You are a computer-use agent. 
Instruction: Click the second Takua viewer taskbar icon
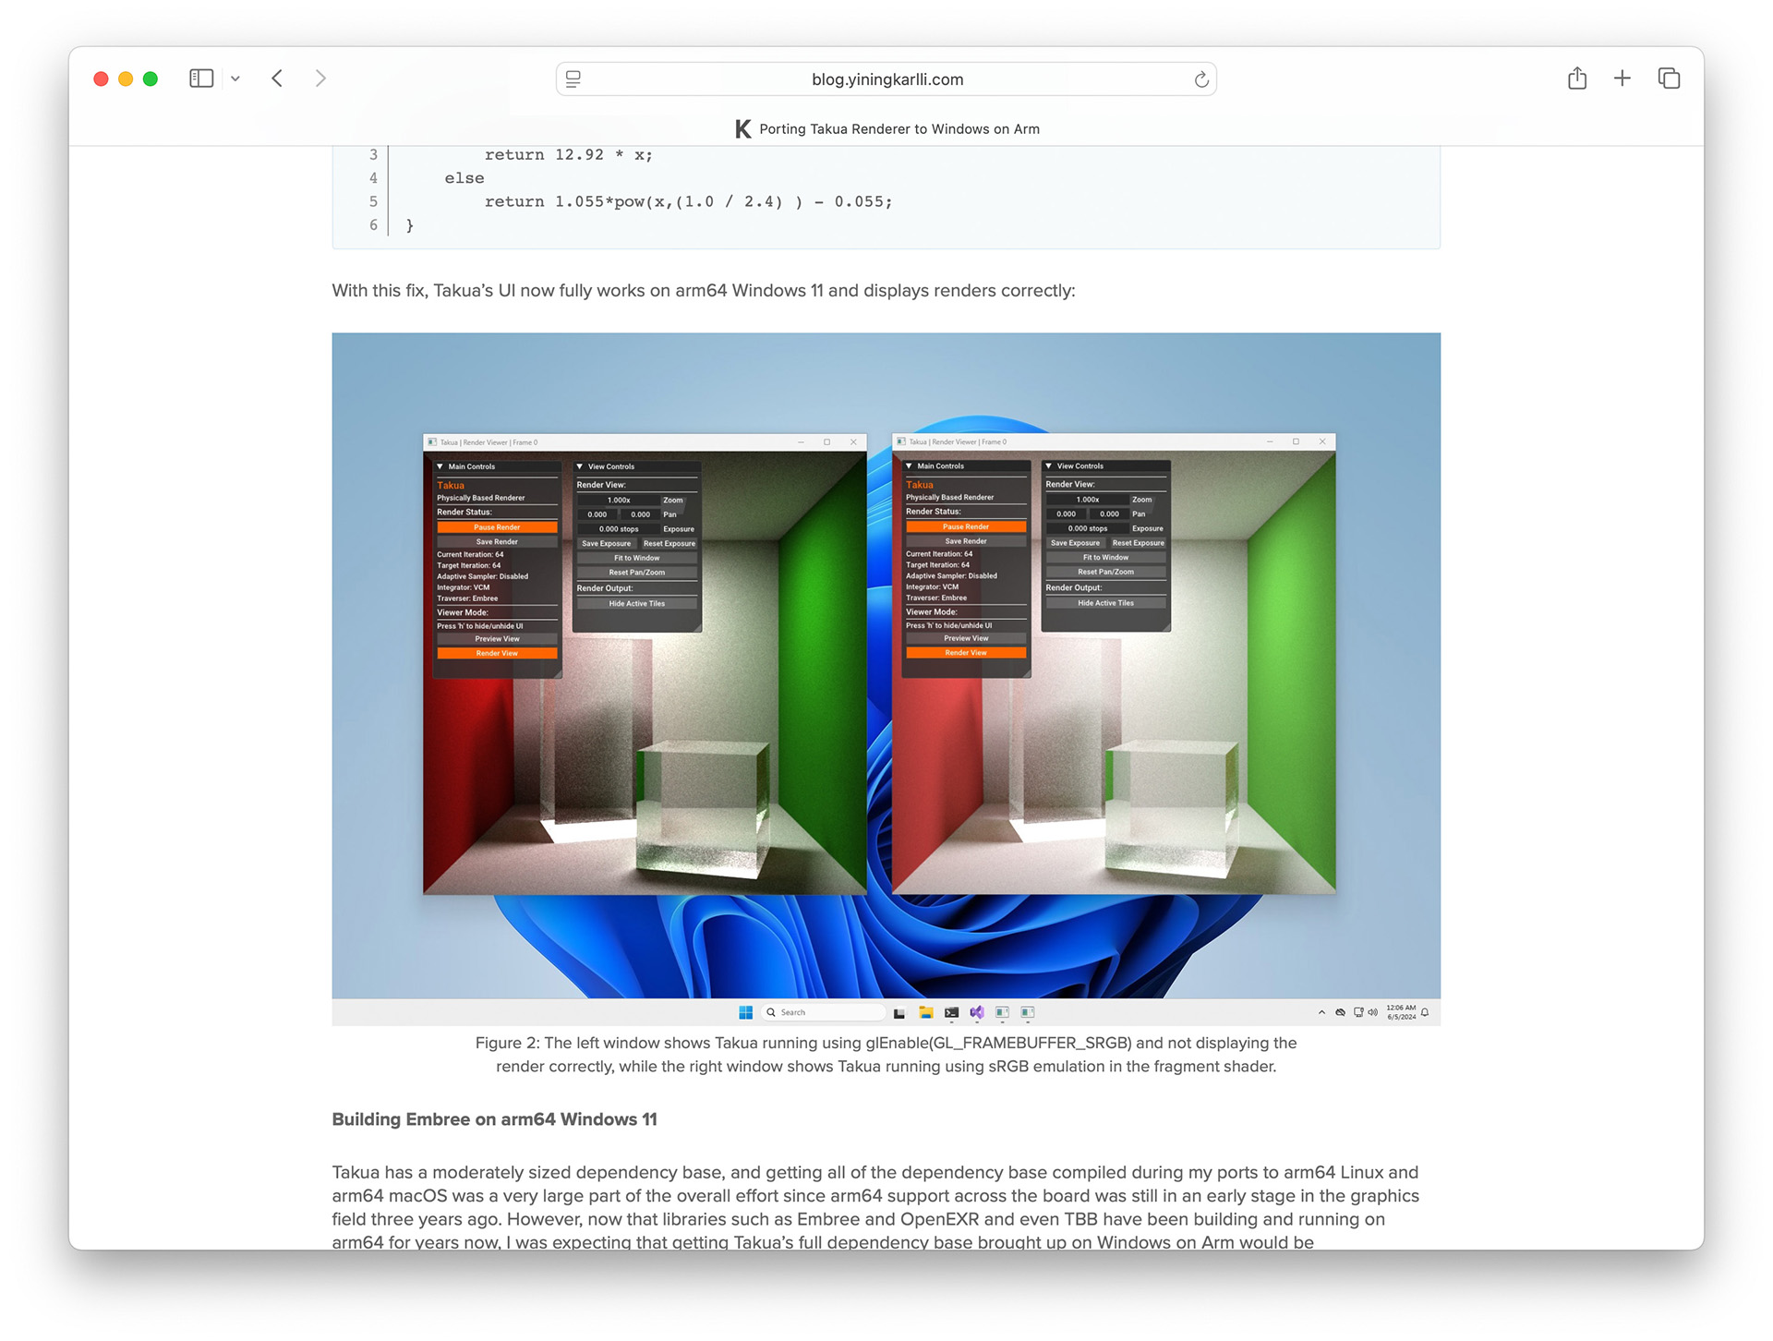click(1028, 1012)
